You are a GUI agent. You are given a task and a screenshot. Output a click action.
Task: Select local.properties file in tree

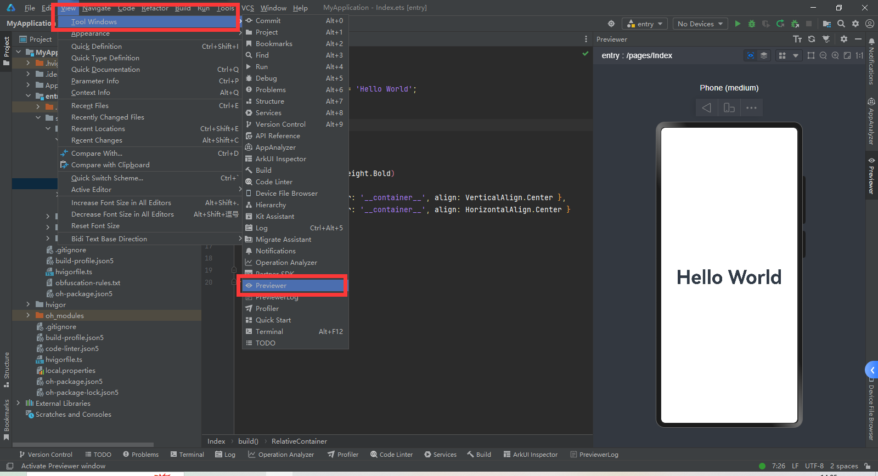coord(70,370)
